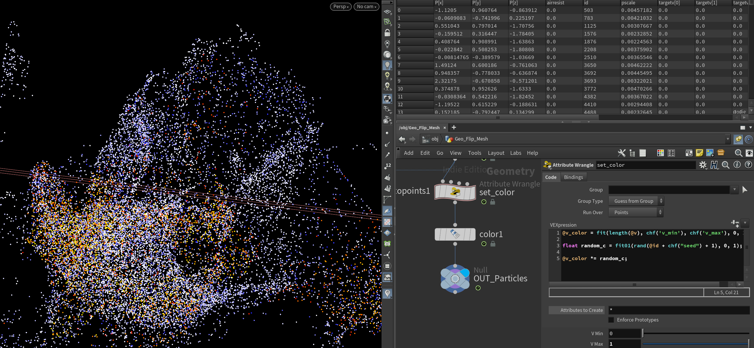Click the wrench and screwdriver tools icon
This screenshot has width=754, height=348.
pos(621,153)
